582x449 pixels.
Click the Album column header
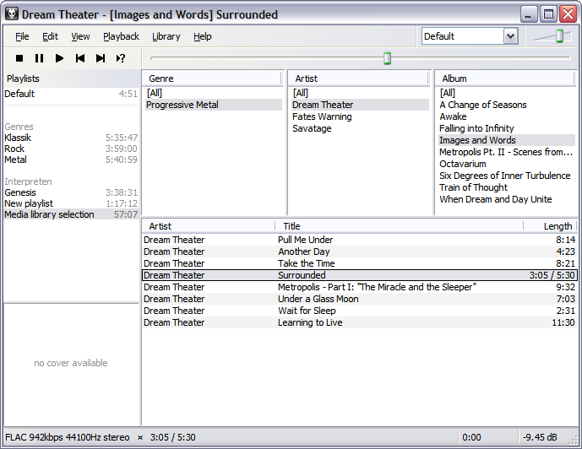pos(505,78)
